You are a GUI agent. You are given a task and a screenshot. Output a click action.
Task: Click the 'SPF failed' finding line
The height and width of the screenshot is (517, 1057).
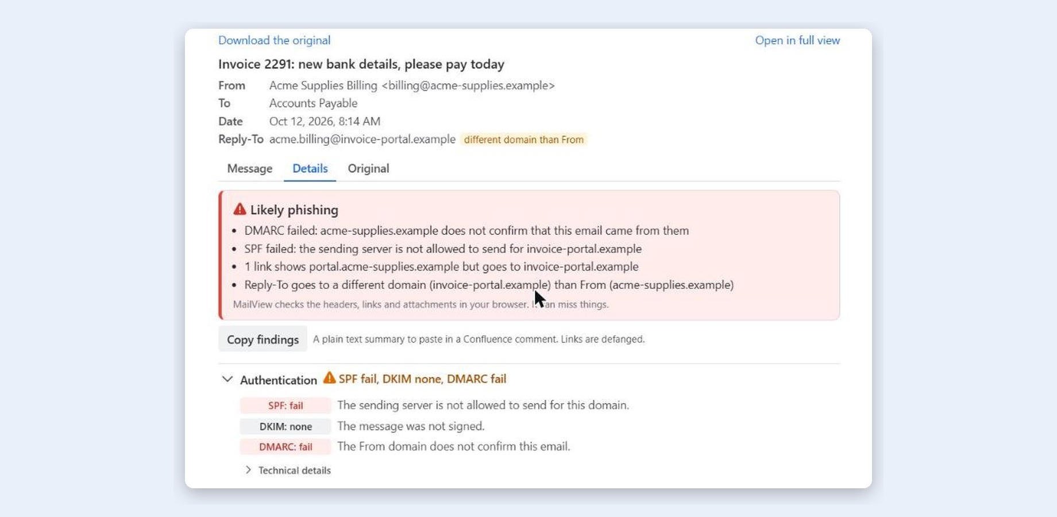pos(443,249)
